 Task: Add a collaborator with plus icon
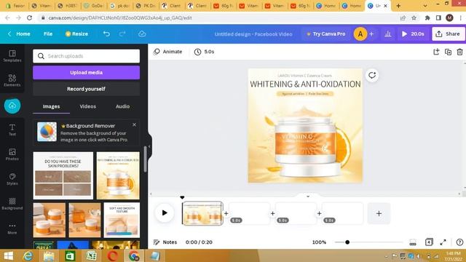click(371, 34)
